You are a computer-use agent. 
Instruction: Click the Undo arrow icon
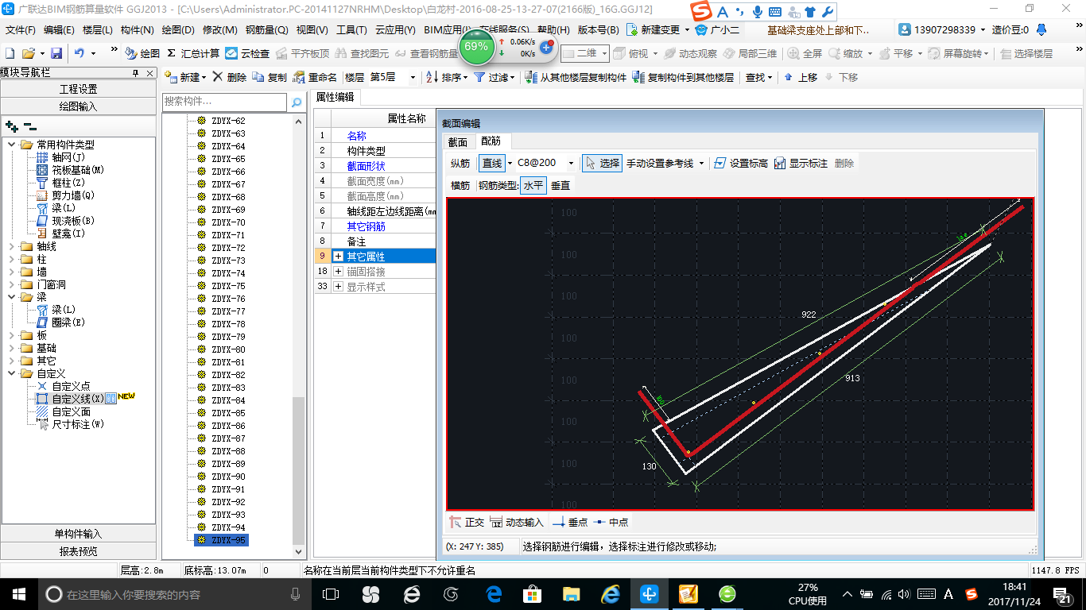(80, 53)
